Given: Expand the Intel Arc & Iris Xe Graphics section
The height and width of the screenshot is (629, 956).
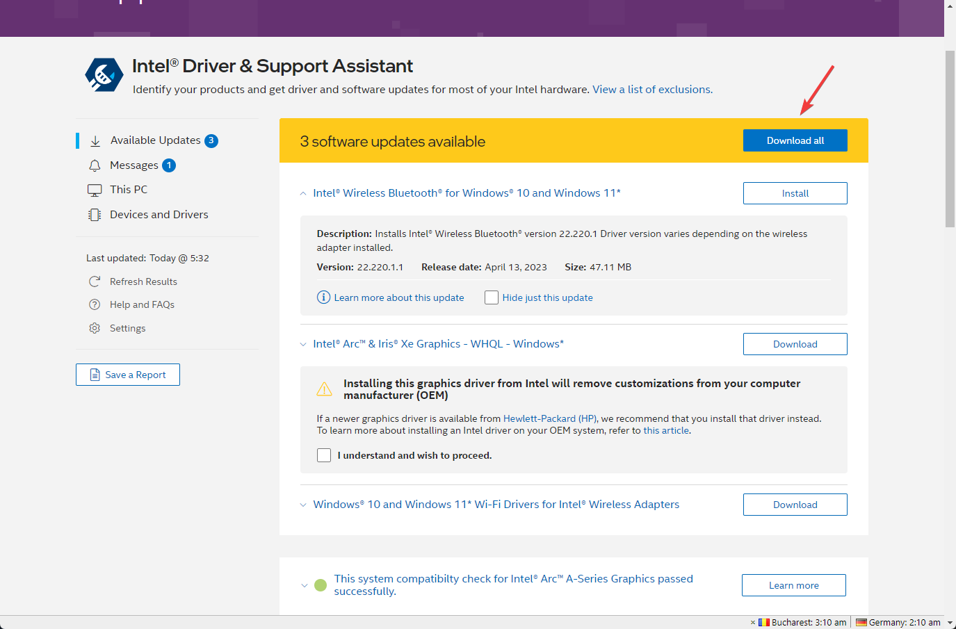Looking at the screenshot, I should [303, 343].
